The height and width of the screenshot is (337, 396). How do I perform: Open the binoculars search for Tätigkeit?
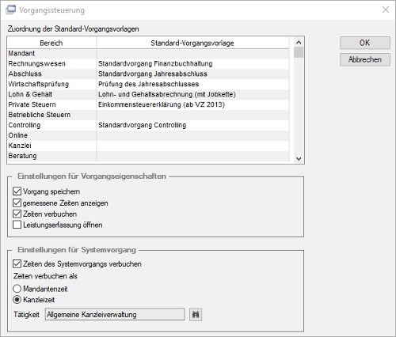click(x=196, y=315)
